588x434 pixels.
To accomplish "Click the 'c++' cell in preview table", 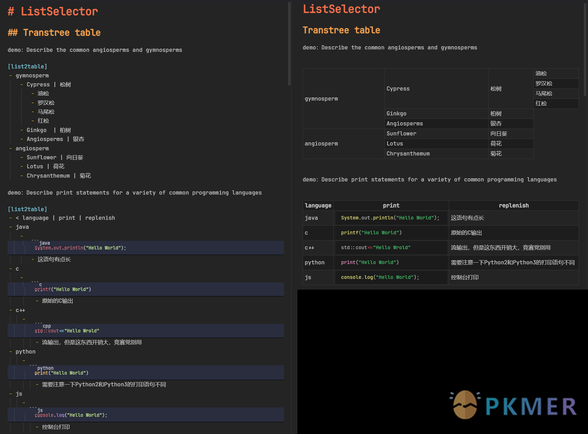I will [x=318, y=247].
